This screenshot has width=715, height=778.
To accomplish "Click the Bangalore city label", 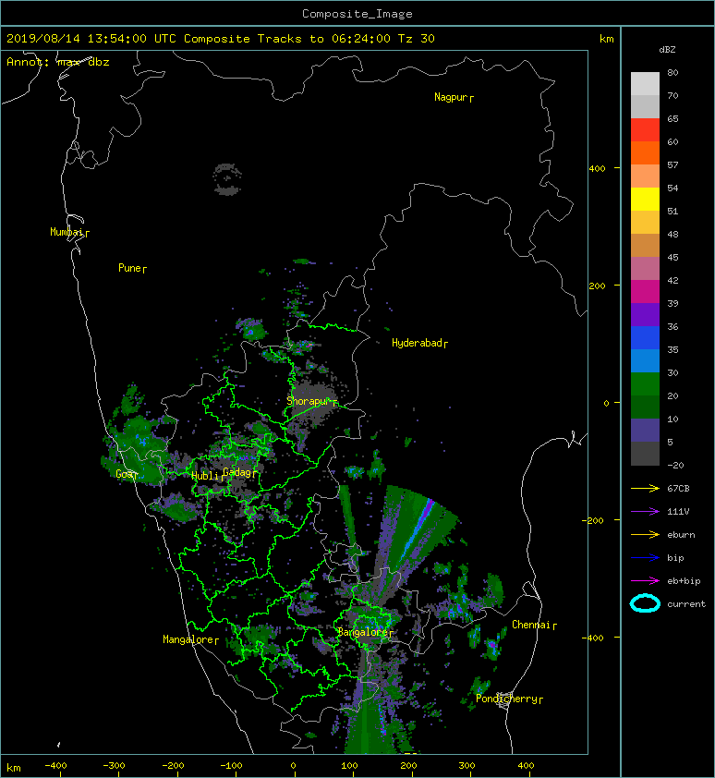I will coord(362,632).
